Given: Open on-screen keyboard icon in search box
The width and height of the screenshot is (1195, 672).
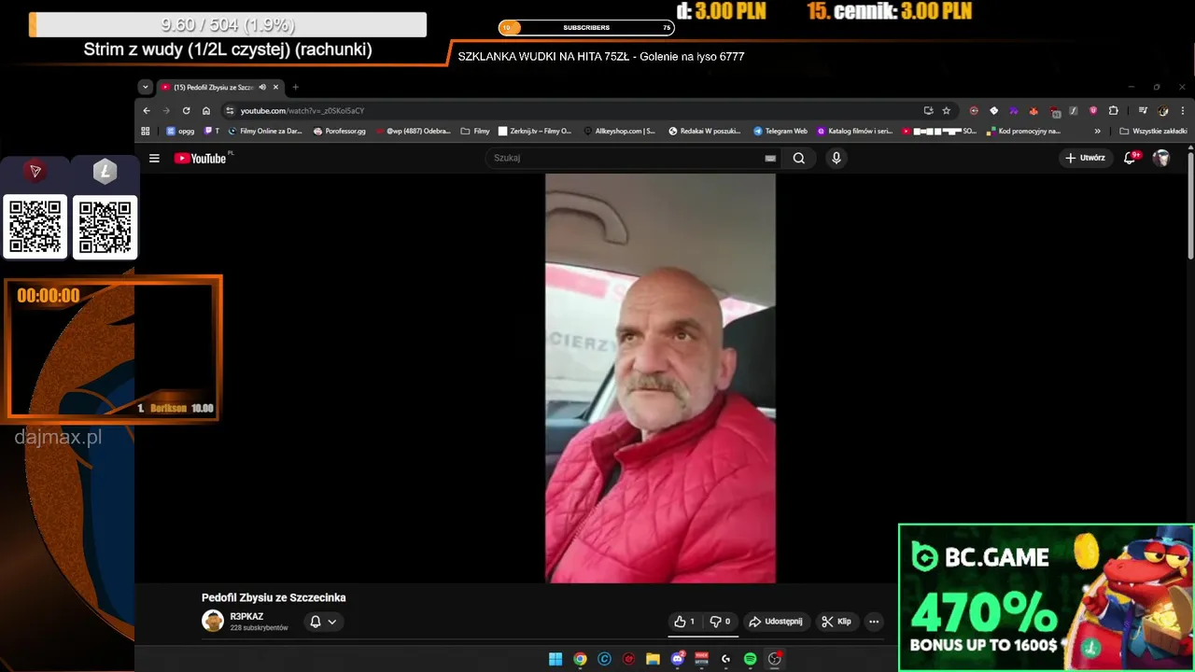Looking at the screenshot, I should pos(770,159).
